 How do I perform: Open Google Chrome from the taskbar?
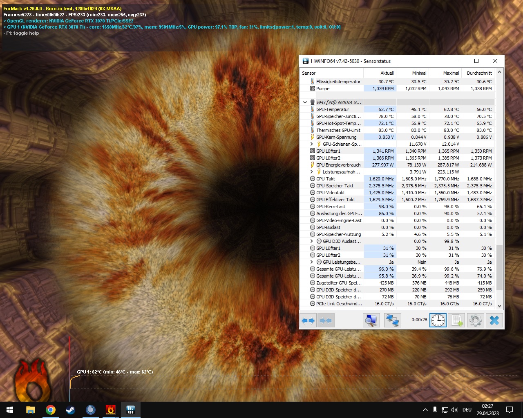point(51,410)
